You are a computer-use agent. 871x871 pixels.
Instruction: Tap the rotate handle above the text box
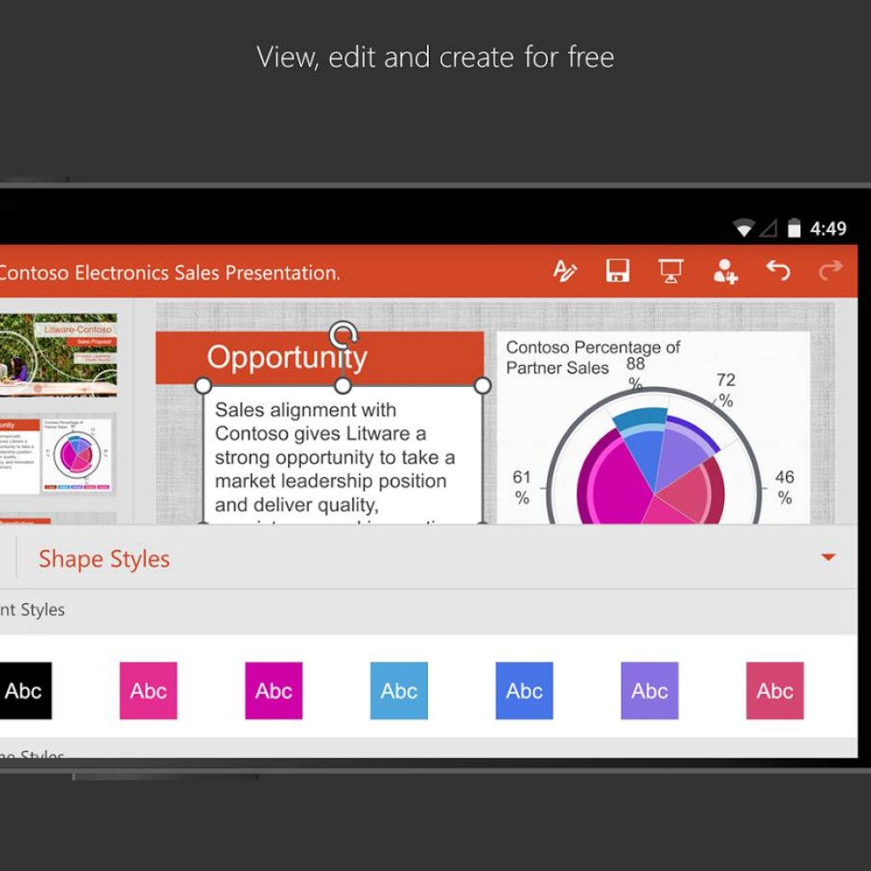tap(344, 335)
